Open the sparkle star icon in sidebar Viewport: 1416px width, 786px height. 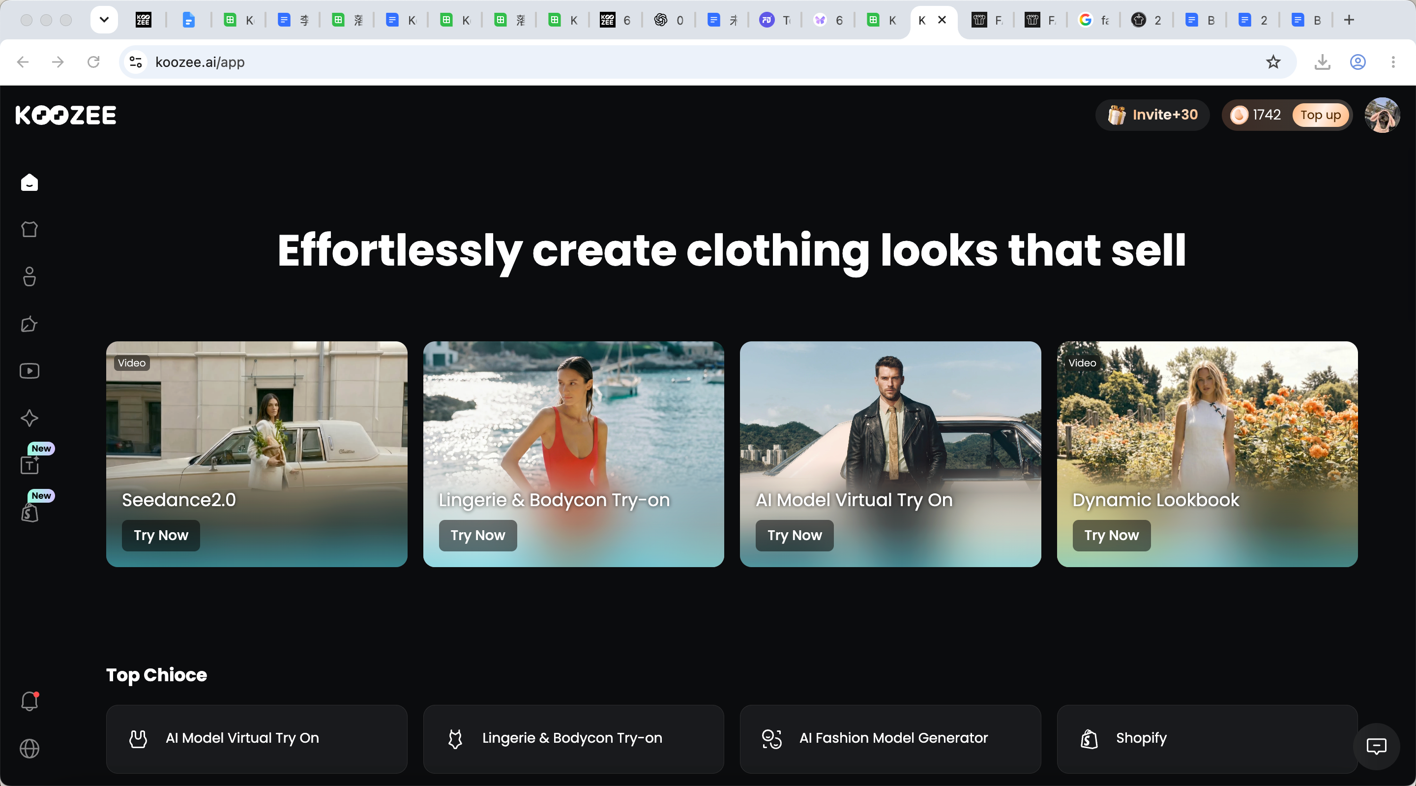29,418
